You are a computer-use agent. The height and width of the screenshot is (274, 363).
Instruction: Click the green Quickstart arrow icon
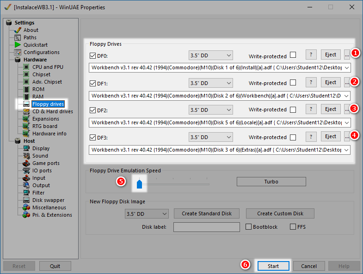tap(18, 45)
